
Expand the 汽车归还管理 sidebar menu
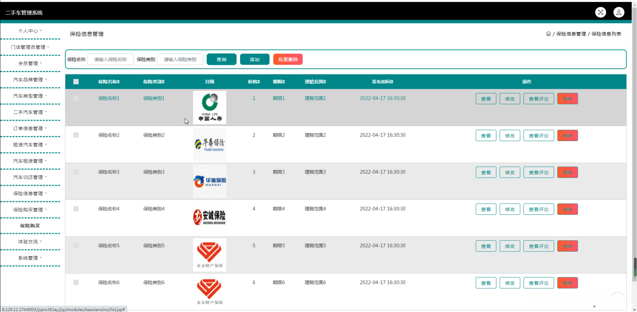point(30,177)
